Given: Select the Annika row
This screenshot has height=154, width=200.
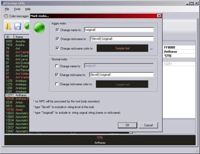Looking at the screenshot, I should coord(17,45).
